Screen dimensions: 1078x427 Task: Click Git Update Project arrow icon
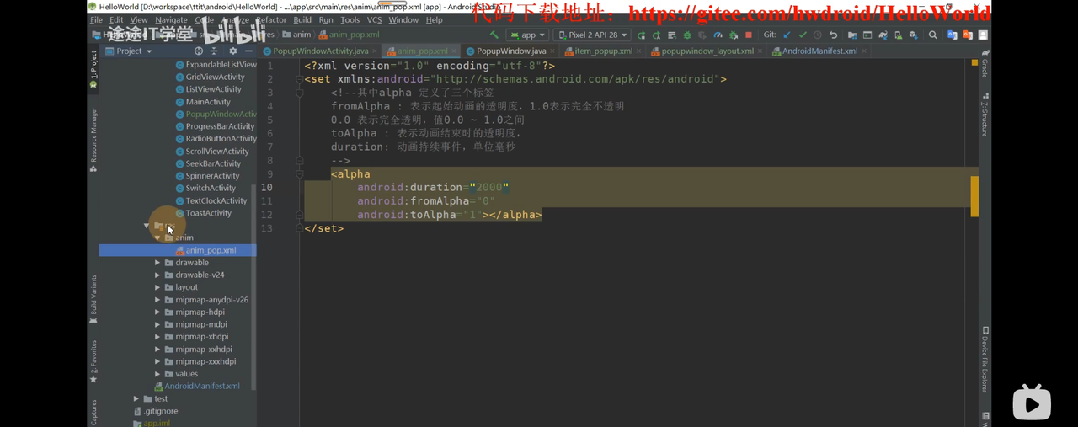pos(787,35)
